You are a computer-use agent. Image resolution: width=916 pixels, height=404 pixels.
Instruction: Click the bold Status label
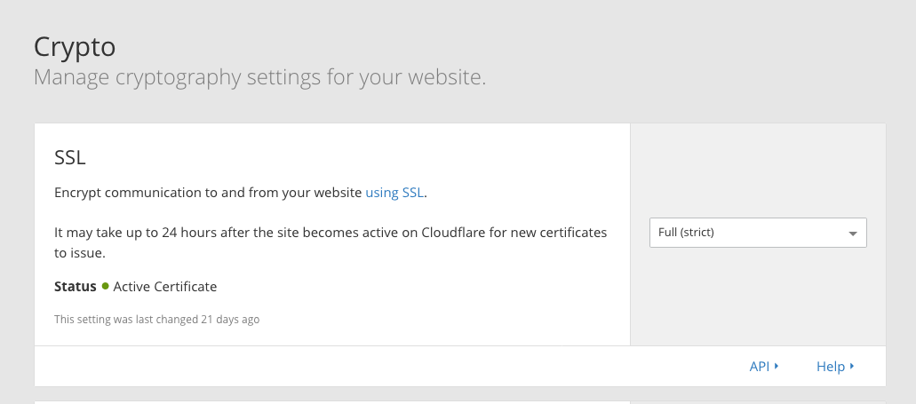75,287
